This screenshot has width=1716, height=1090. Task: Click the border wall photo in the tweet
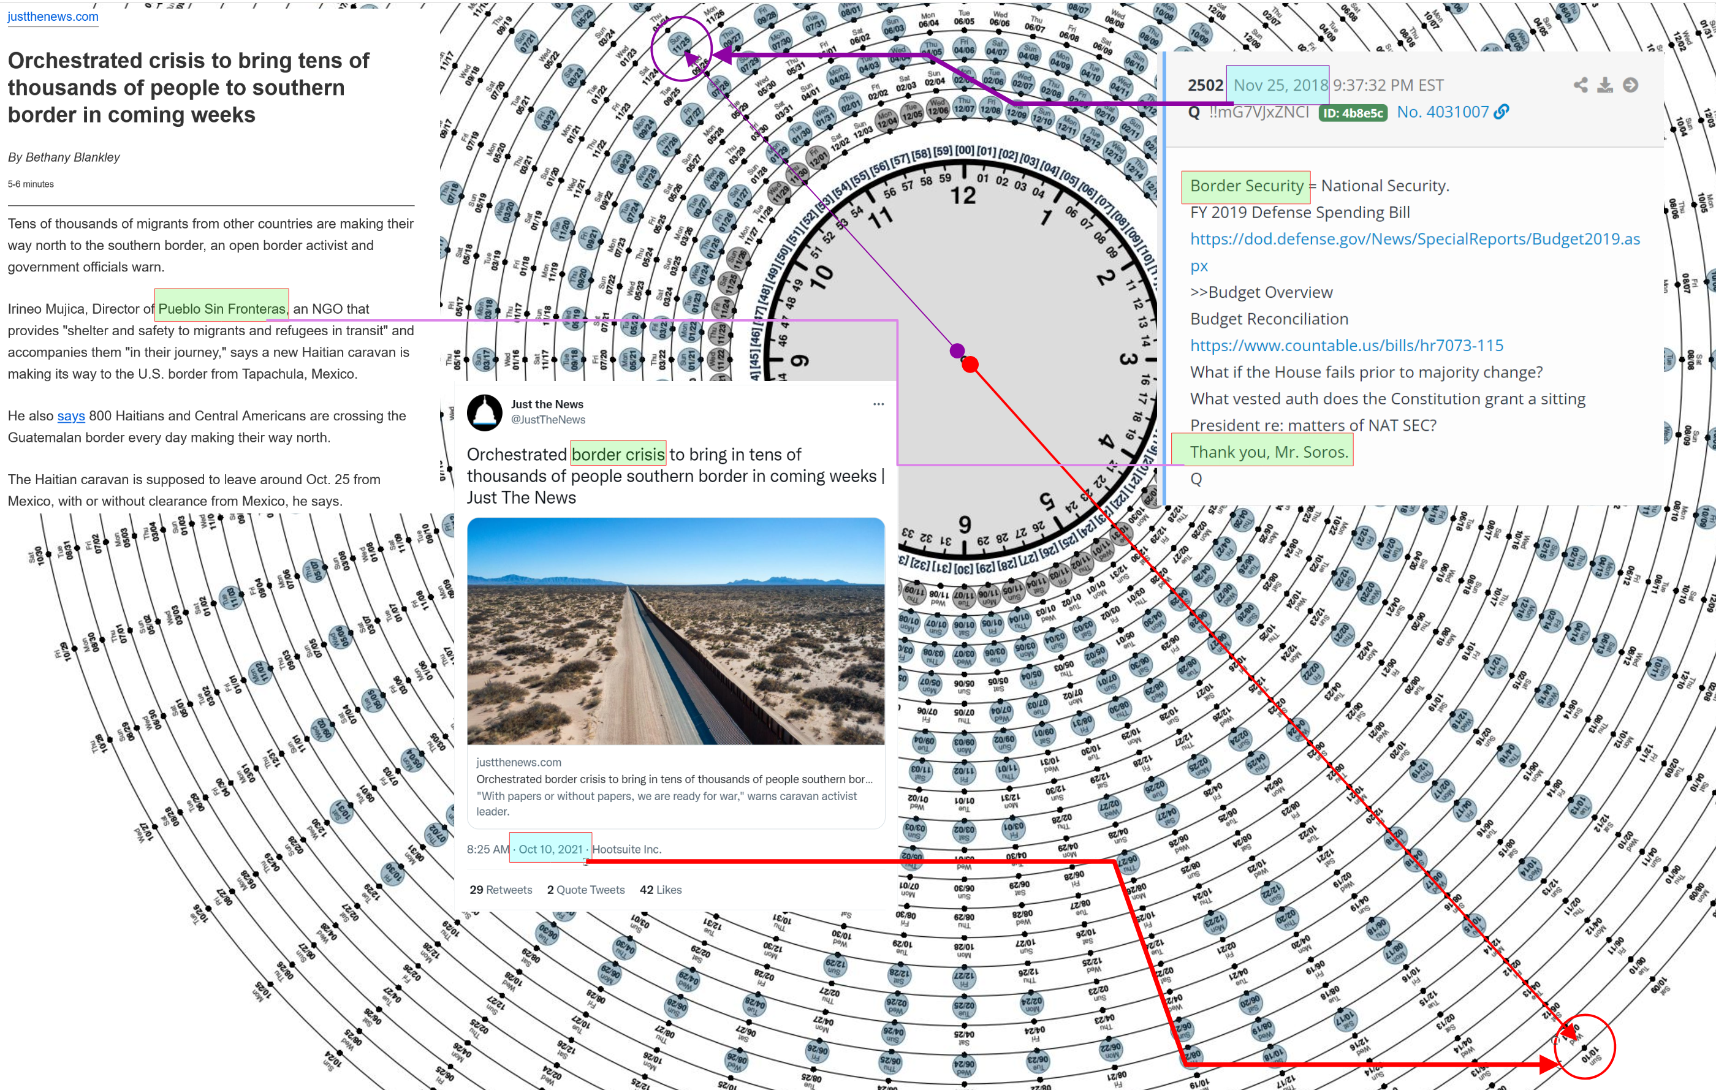pos(675,631)
